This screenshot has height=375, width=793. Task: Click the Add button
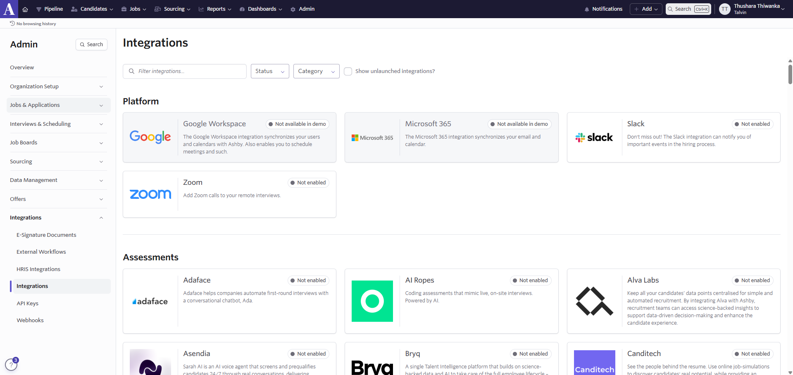point(646,9)
